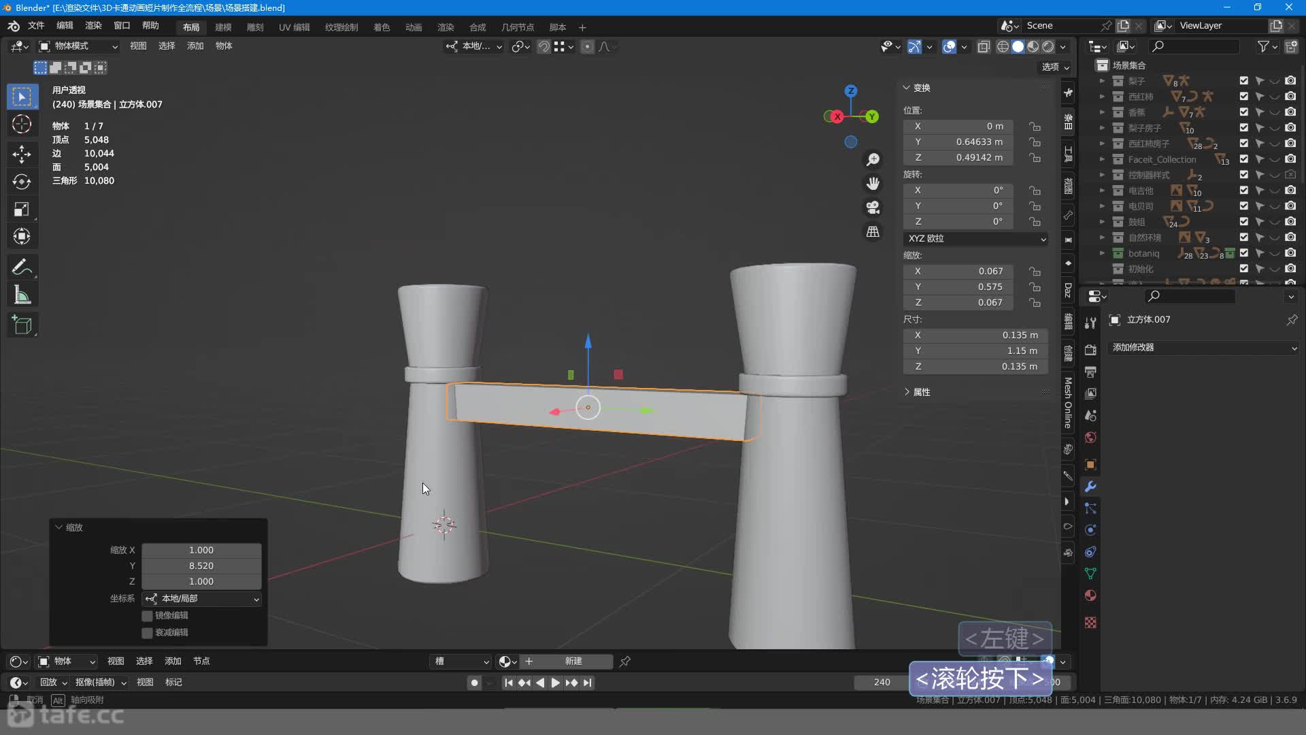Viewport: 1306px width, 735px height.
Task: Click the zoom magnifier viewport icon
Action: pyautogui.click(x=873, y=159)
